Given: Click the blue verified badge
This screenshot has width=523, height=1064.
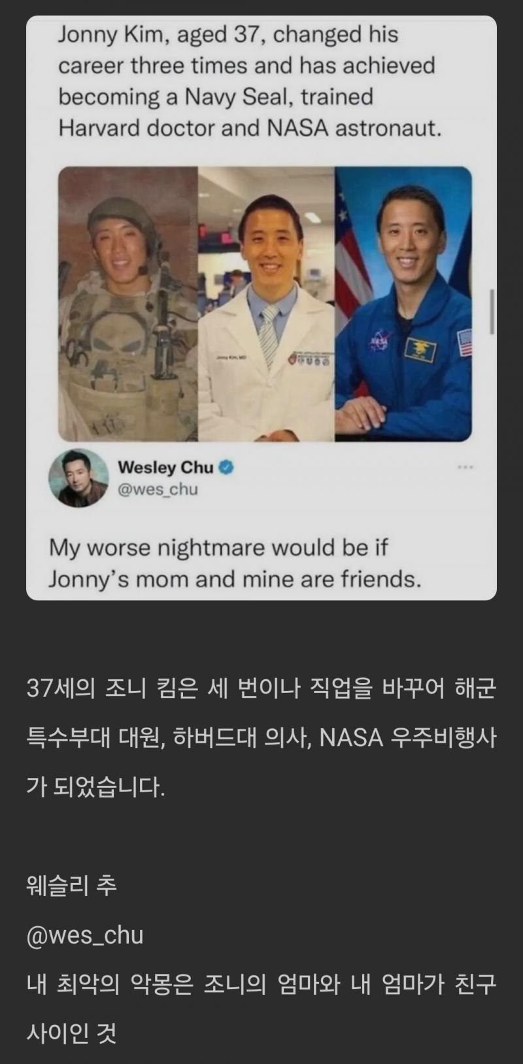Looking at the screenshot, I should [227, 467].
